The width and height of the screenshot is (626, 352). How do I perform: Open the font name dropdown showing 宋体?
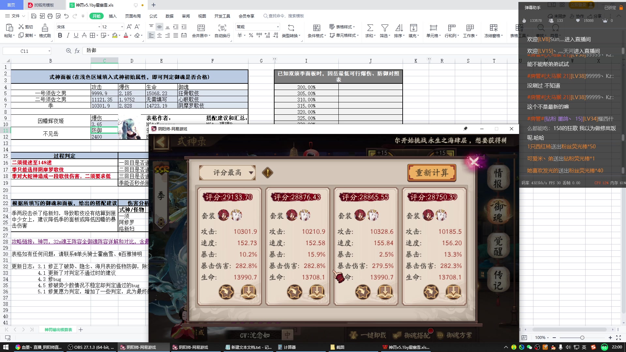click(78, 27)
